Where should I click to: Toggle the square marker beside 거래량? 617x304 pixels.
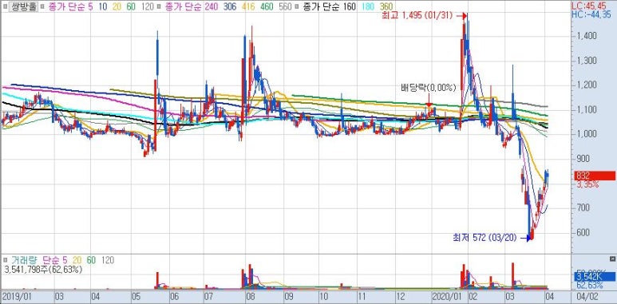6,260
